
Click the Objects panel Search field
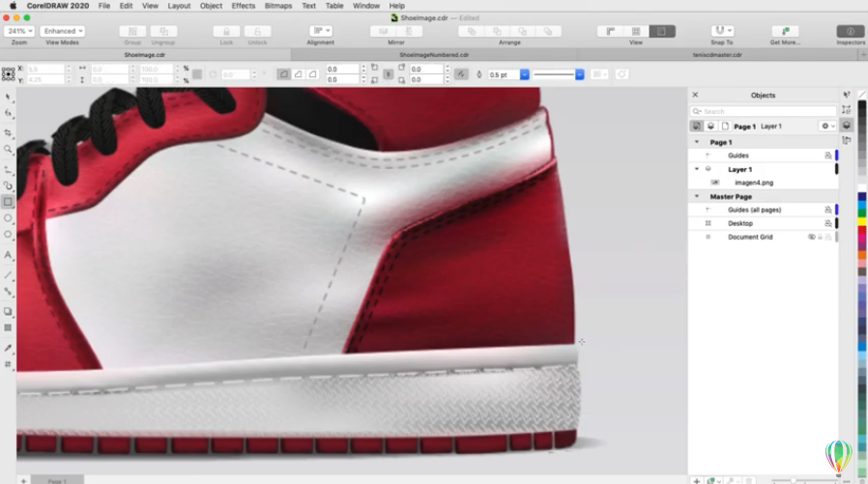click(764, 111)
